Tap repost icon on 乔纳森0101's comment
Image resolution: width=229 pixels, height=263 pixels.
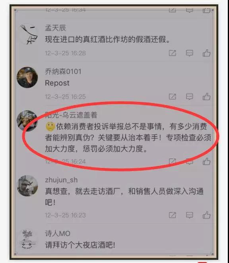click(172, 97)
